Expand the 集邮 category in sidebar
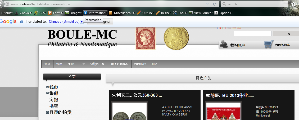299x120 pixels. point(47,93)
